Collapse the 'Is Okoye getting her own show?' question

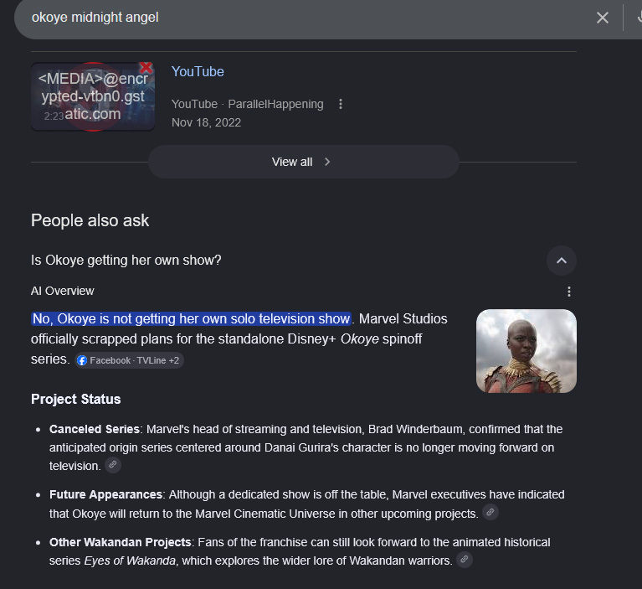click(562, 261)
